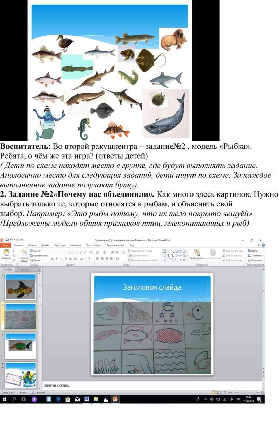The height and width of the screenshot is (433, 279).
Task: Toggle align text right
Action: pos(107,259)
